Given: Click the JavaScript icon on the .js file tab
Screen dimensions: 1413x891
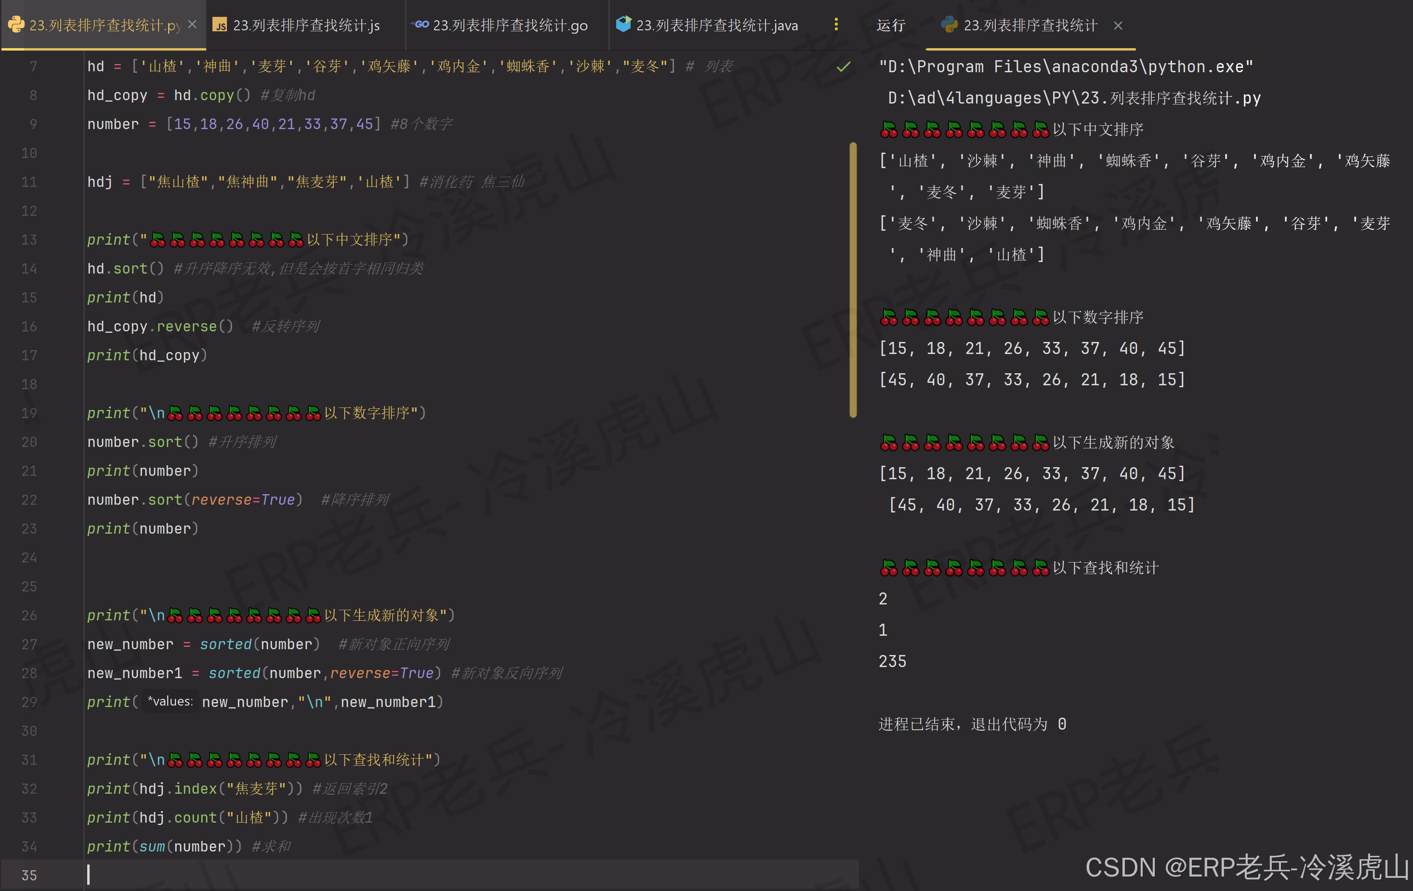Looking at the screenshot, I should coord(220,25).
